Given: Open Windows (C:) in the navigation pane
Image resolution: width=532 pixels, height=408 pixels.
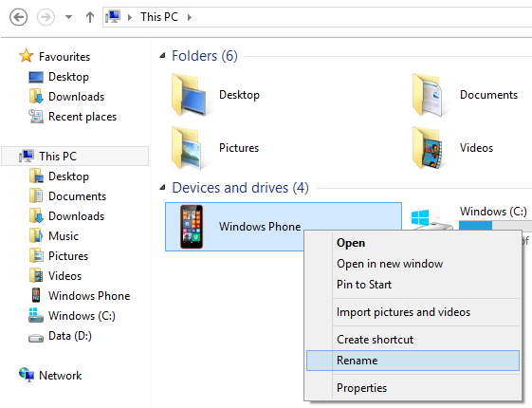Looking at the screenshot, I should (82, 316).
